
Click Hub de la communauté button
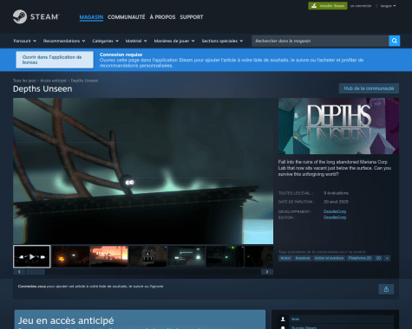point(369,88)
